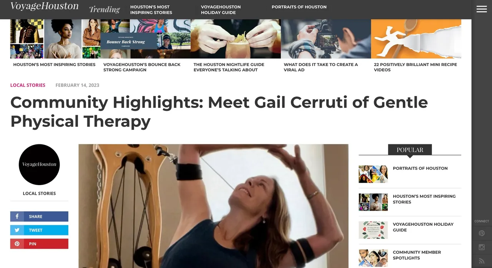Share article on Facebook
This screenshot has width=492, height=268.
click(x=39, y=217)
